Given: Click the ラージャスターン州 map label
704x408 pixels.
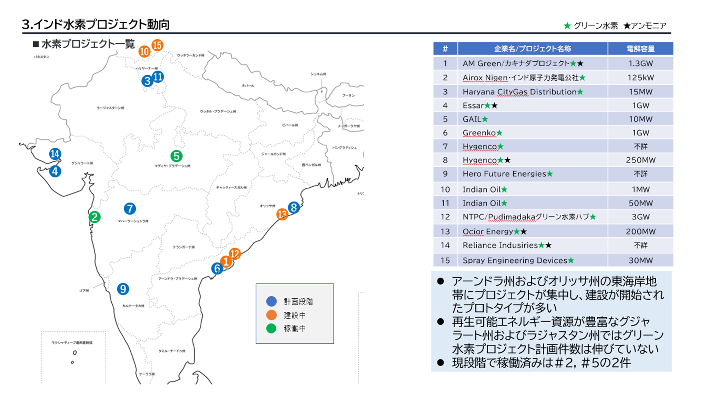Looking at the screenshot, I should pos(110,108).
